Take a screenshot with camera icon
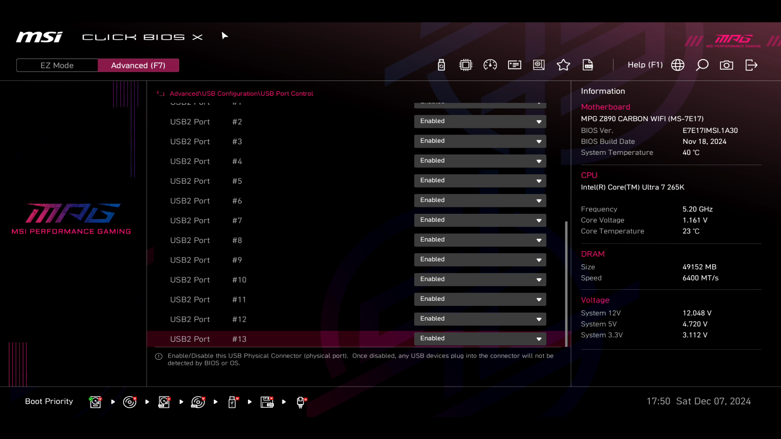 [726, 65]
